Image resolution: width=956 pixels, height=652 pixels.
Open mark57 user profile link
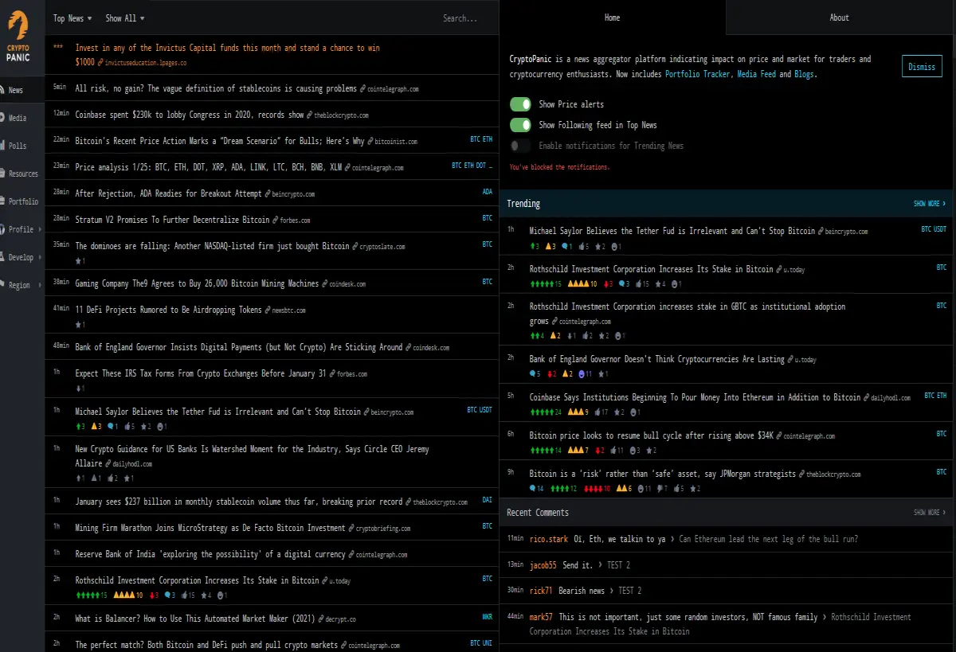tap(541, 617)
